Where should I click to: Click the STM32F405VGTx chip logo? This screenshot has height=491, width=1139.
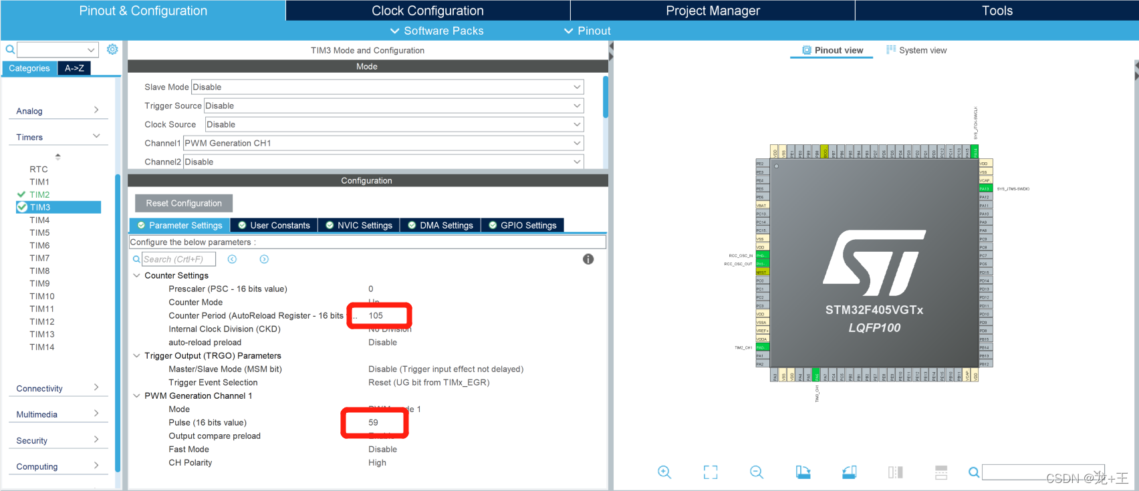874,263
